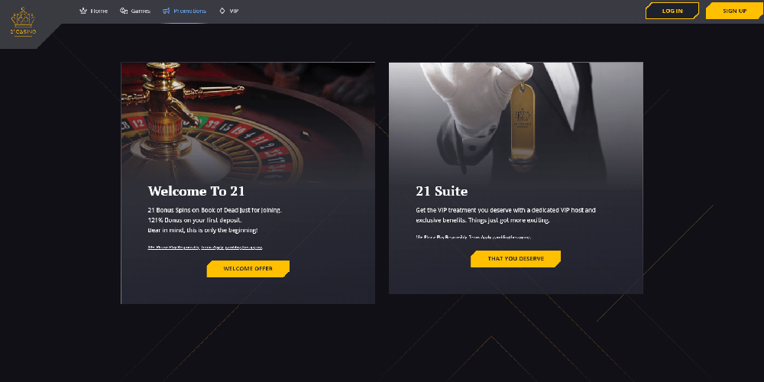The width and height of the screenshot is (764, 382).
Task: Click the 21 Casino crown logo
Action: pyautogui.click(x=23, y=21)
